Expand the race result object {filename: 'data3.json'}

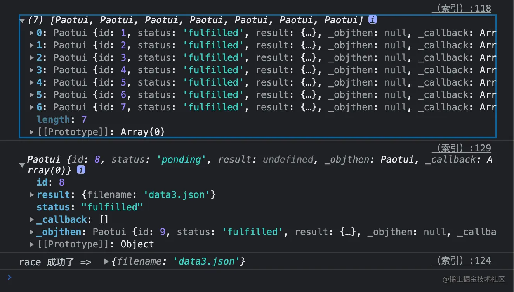(x=106, y=262)
